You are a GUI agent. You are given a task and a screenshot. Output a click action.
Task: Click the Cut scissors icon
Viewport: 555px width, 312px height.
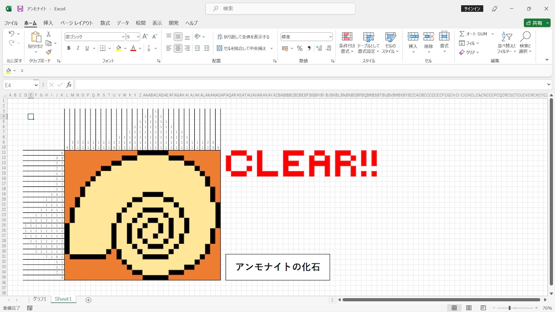point(49,34)
